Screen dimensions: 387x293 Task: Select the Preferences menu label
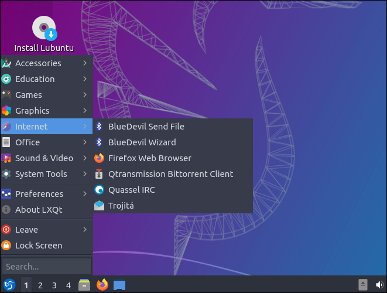[x=39, y=194]
